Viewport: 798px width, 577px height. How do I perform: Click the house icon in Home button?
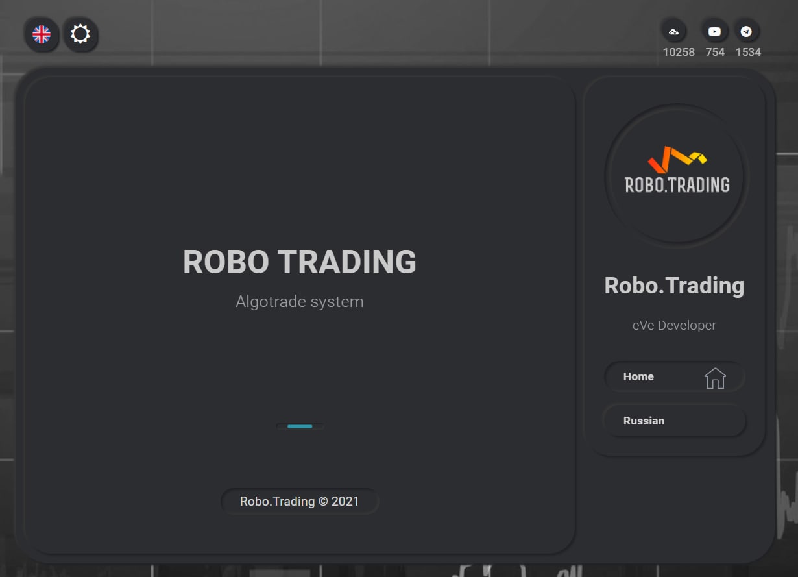click(x=715, y=378)
